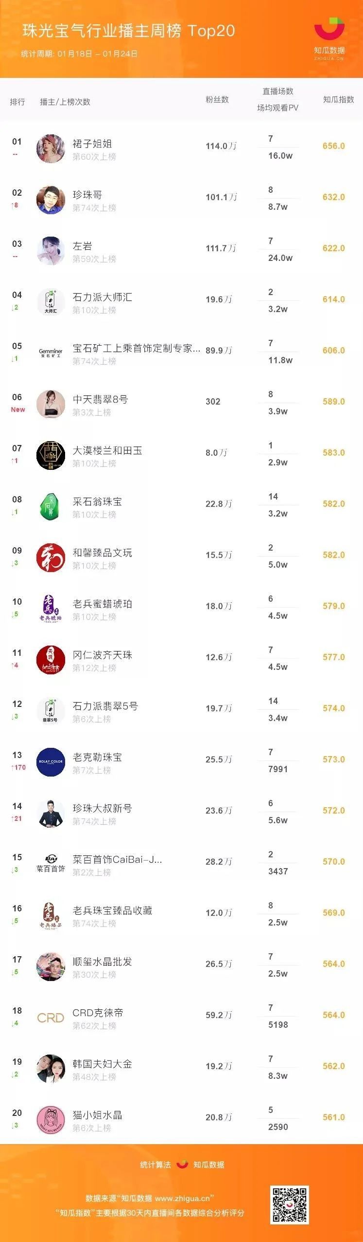This screenshot has width=363, height=1242.
Task: Select 采石翁珠宝 green jade icon
Action: (x=51, y=506)
